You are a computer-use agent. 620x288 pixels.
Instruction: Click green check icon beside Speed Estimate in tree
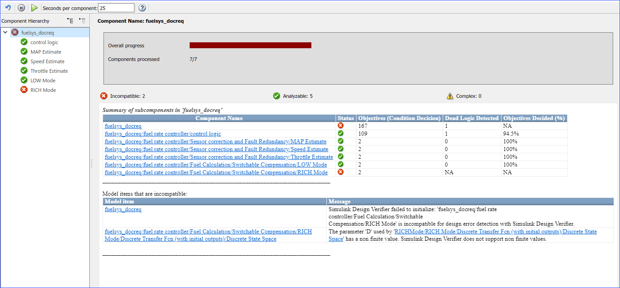click(x=24, y=61)
